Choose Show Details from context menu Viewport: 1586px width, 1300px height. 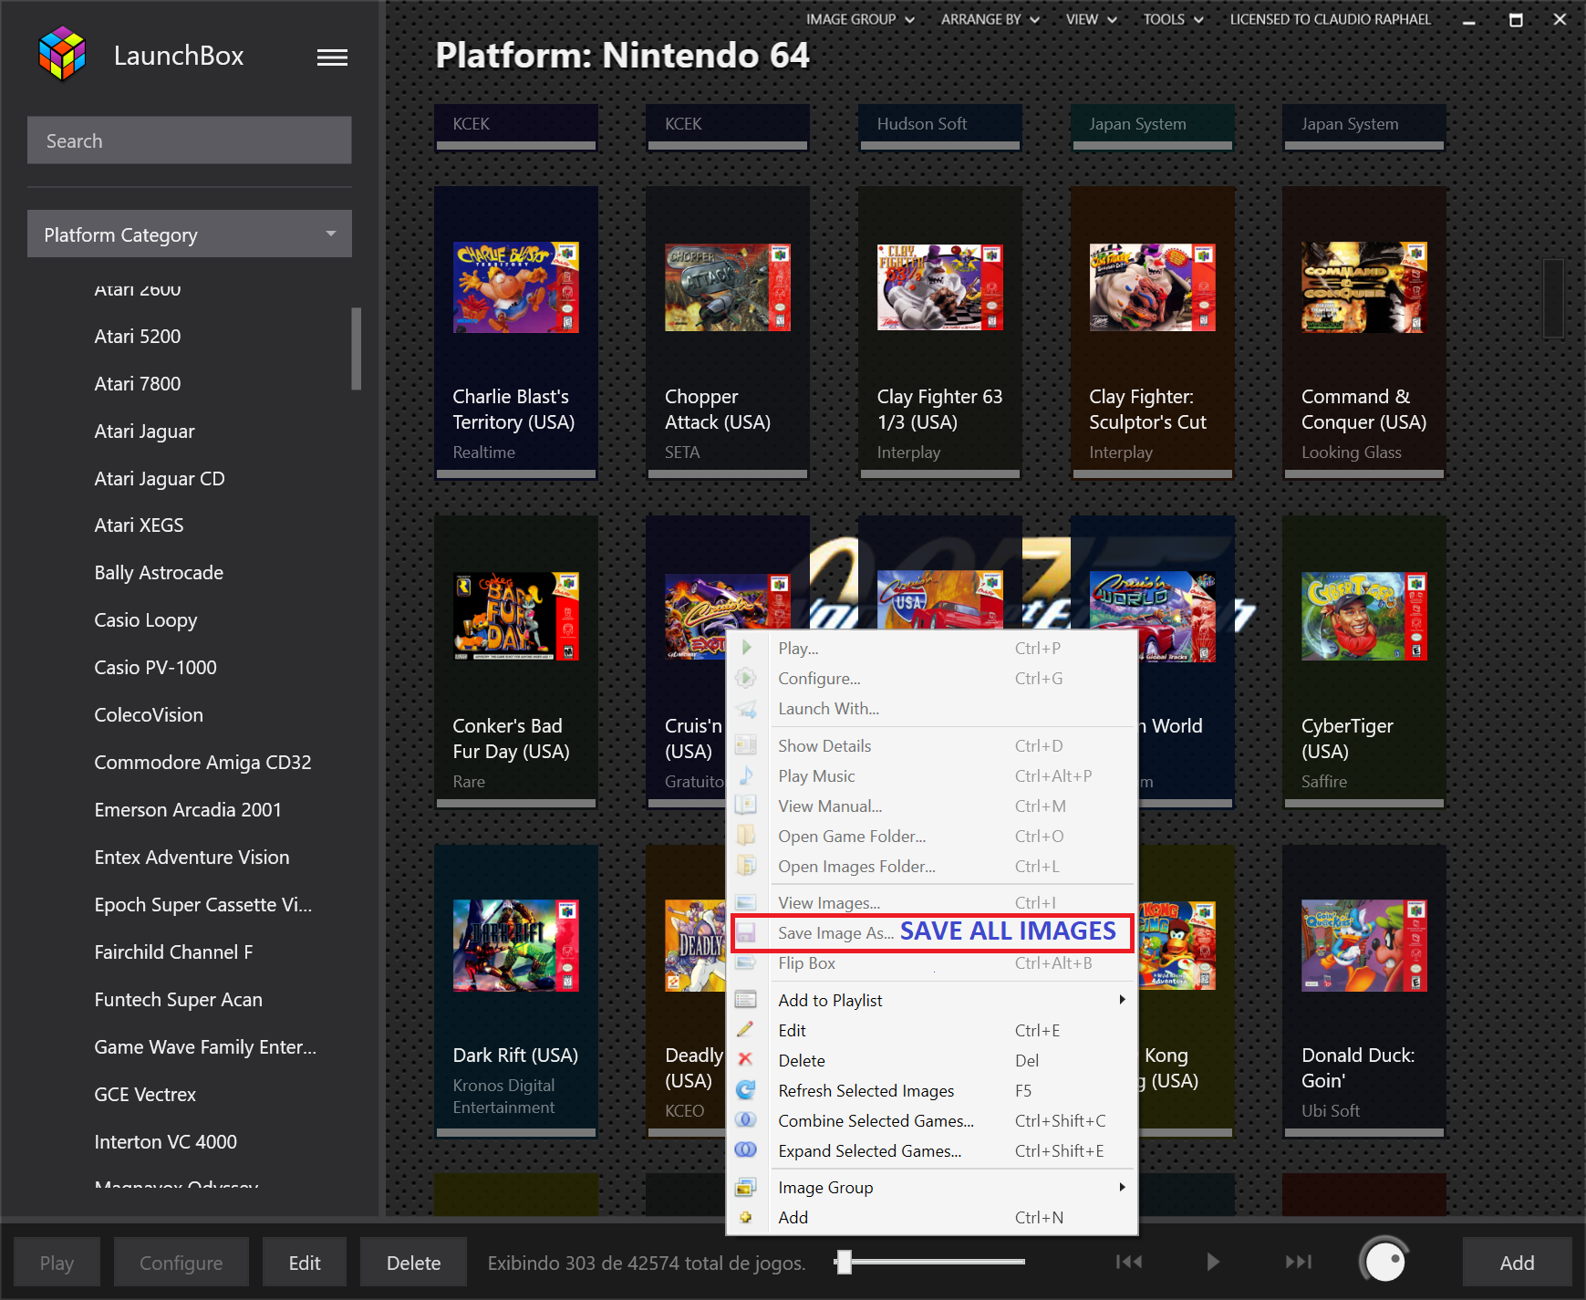pyautogui.click(x=932, y=745)
